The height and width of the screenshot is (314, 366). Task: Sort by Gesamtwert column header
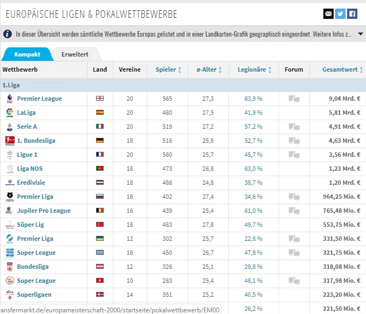pos(342,69)
